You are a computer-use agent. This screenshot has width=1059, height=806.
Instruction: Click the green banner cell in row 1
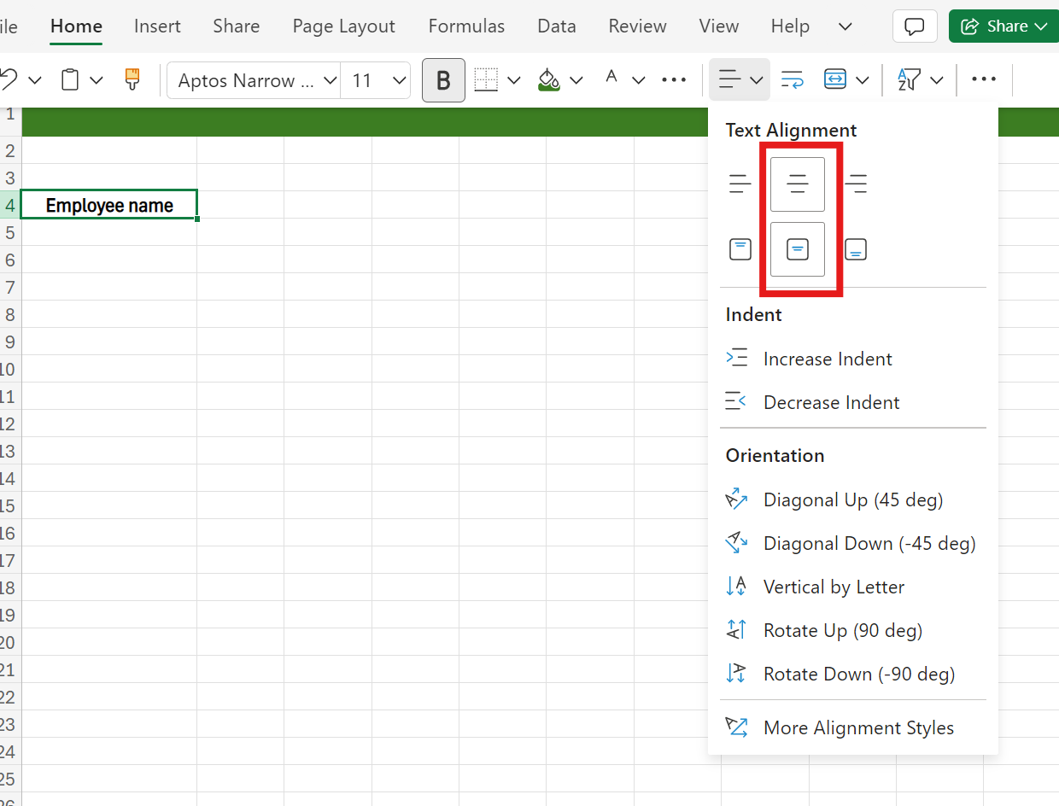tap(365, 122)
